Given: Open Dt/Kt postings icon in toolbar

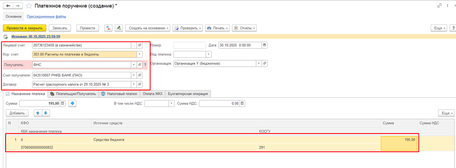Looking at the screenshot, I should click(108, 28).
